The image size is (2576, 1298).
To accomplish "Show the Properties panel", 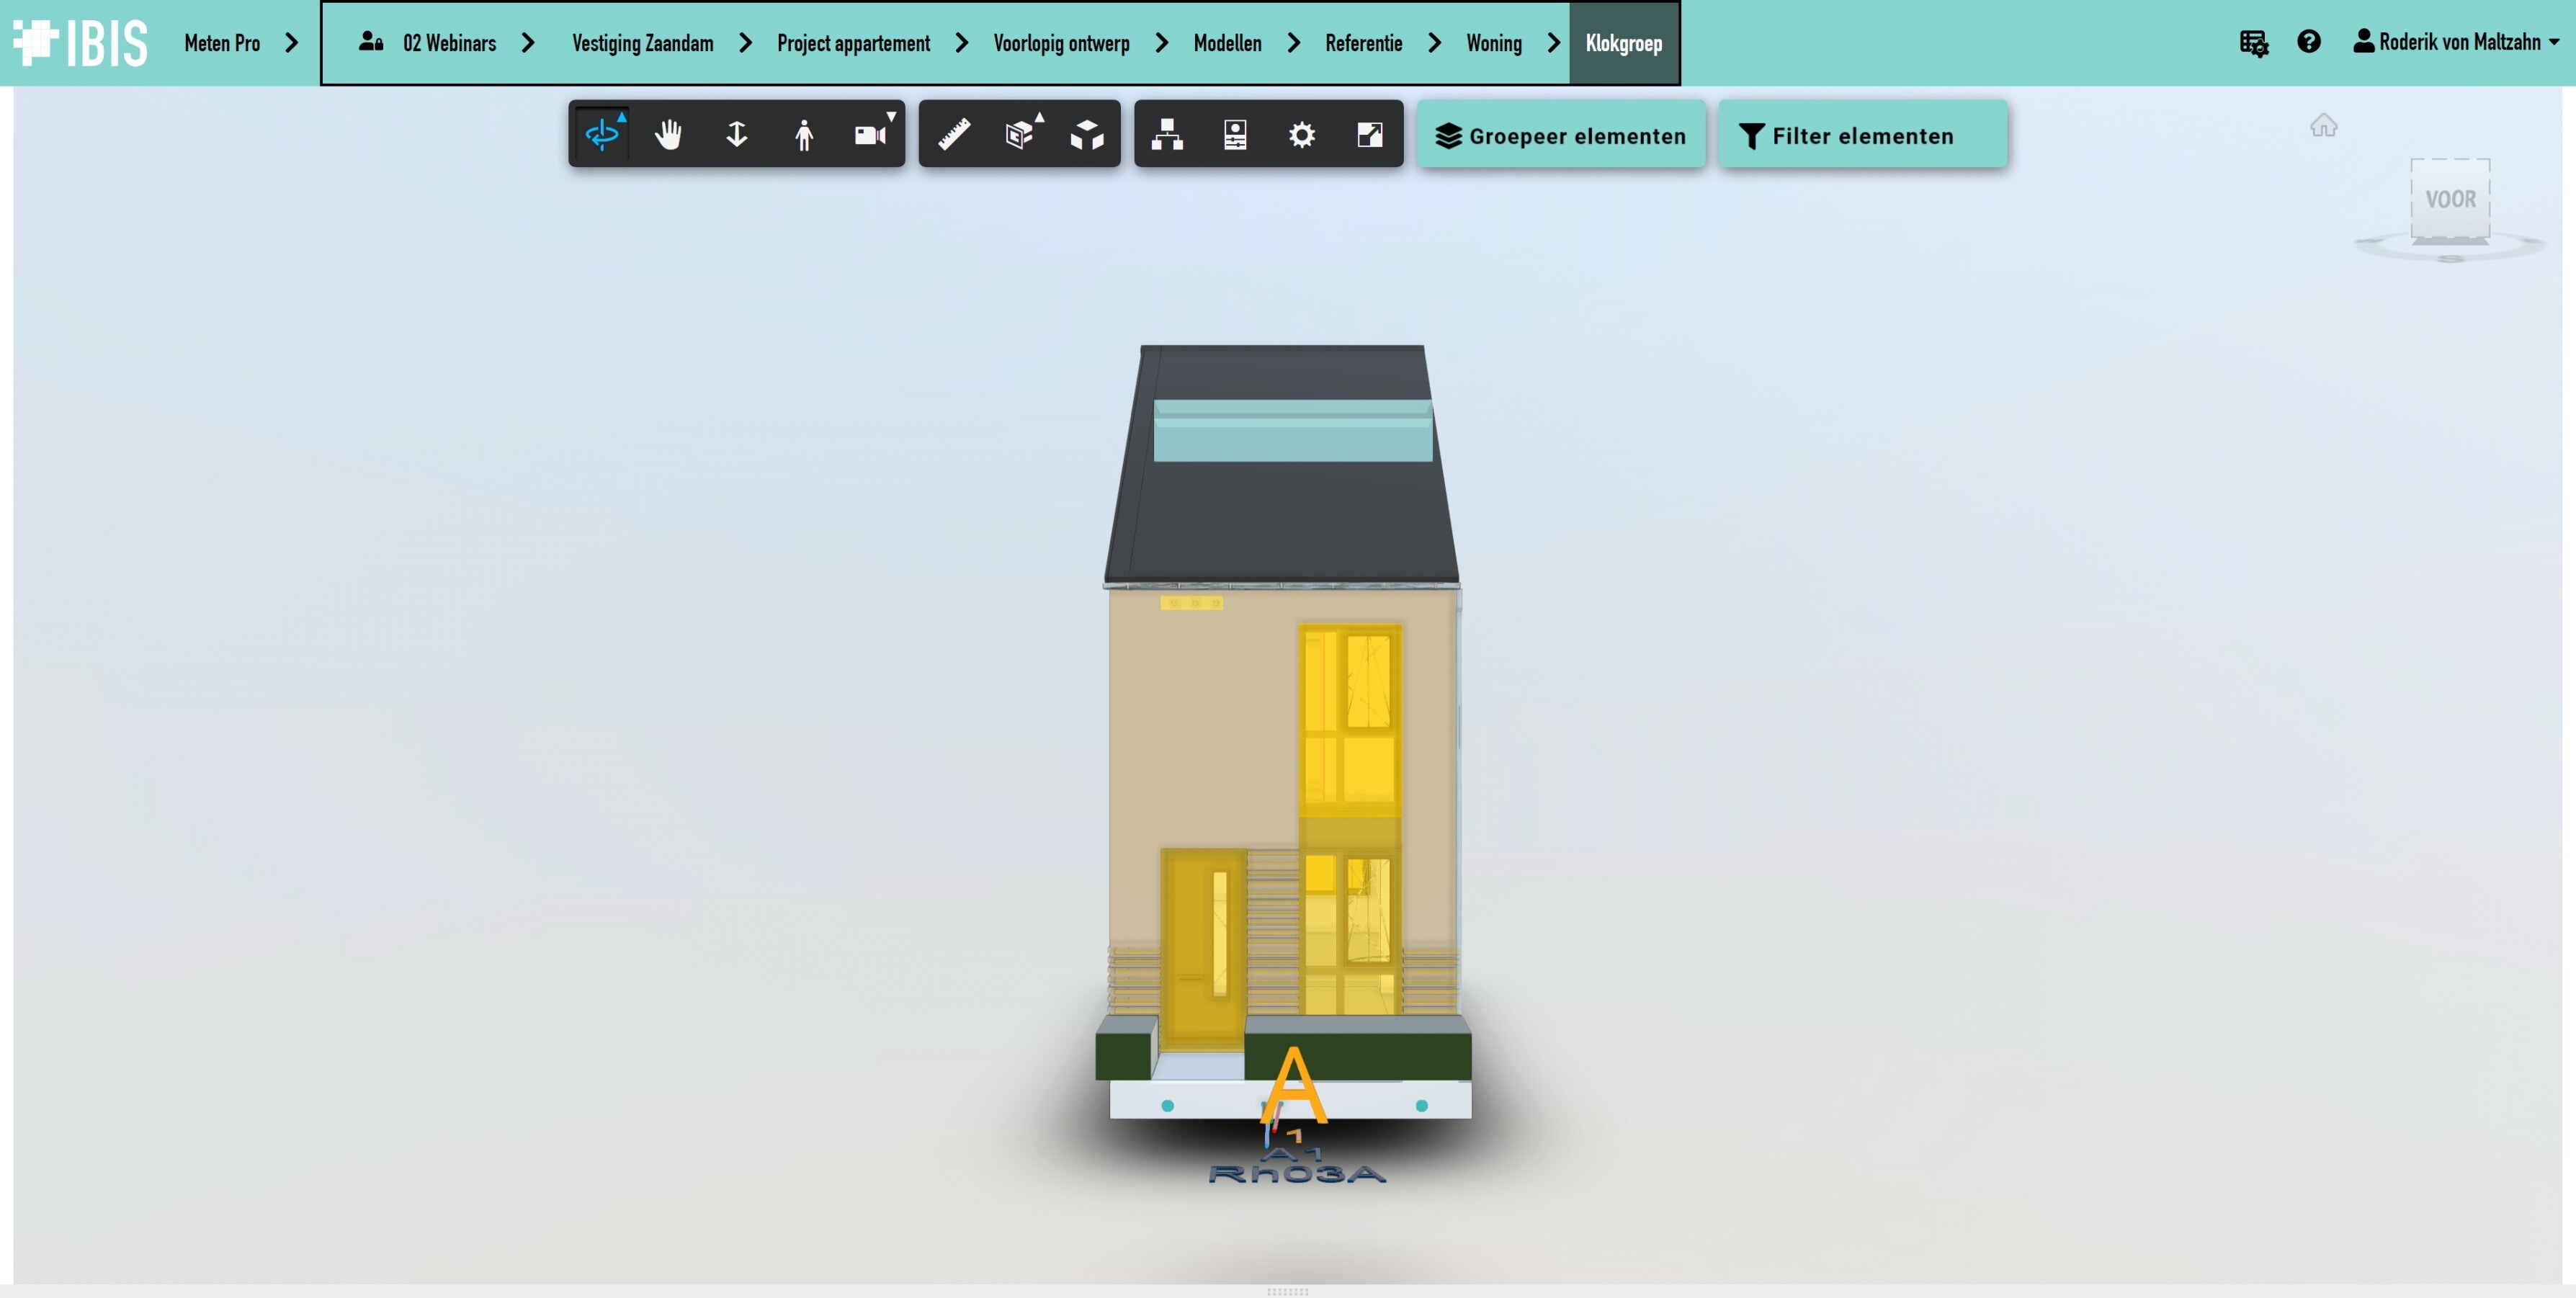I will [1235, 134].
